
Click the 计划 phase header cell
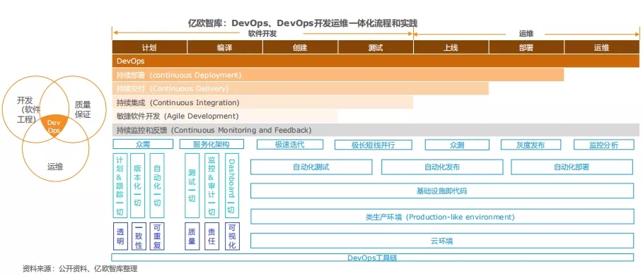point(149,47)
